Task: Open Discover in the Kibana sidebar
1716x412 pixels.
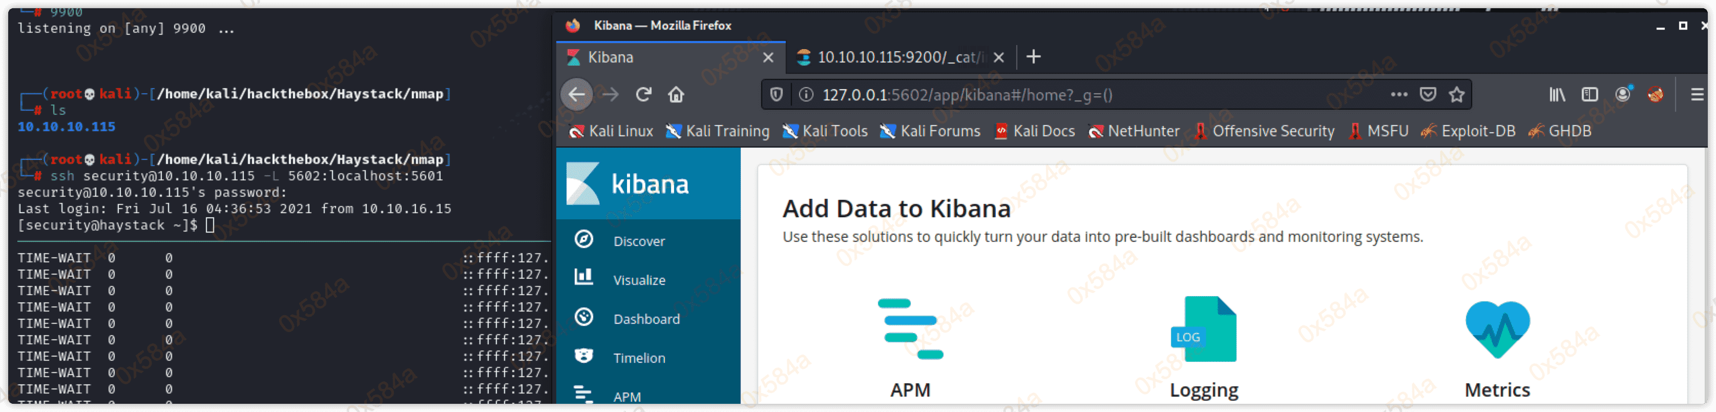Action: (x=639, y=241)
